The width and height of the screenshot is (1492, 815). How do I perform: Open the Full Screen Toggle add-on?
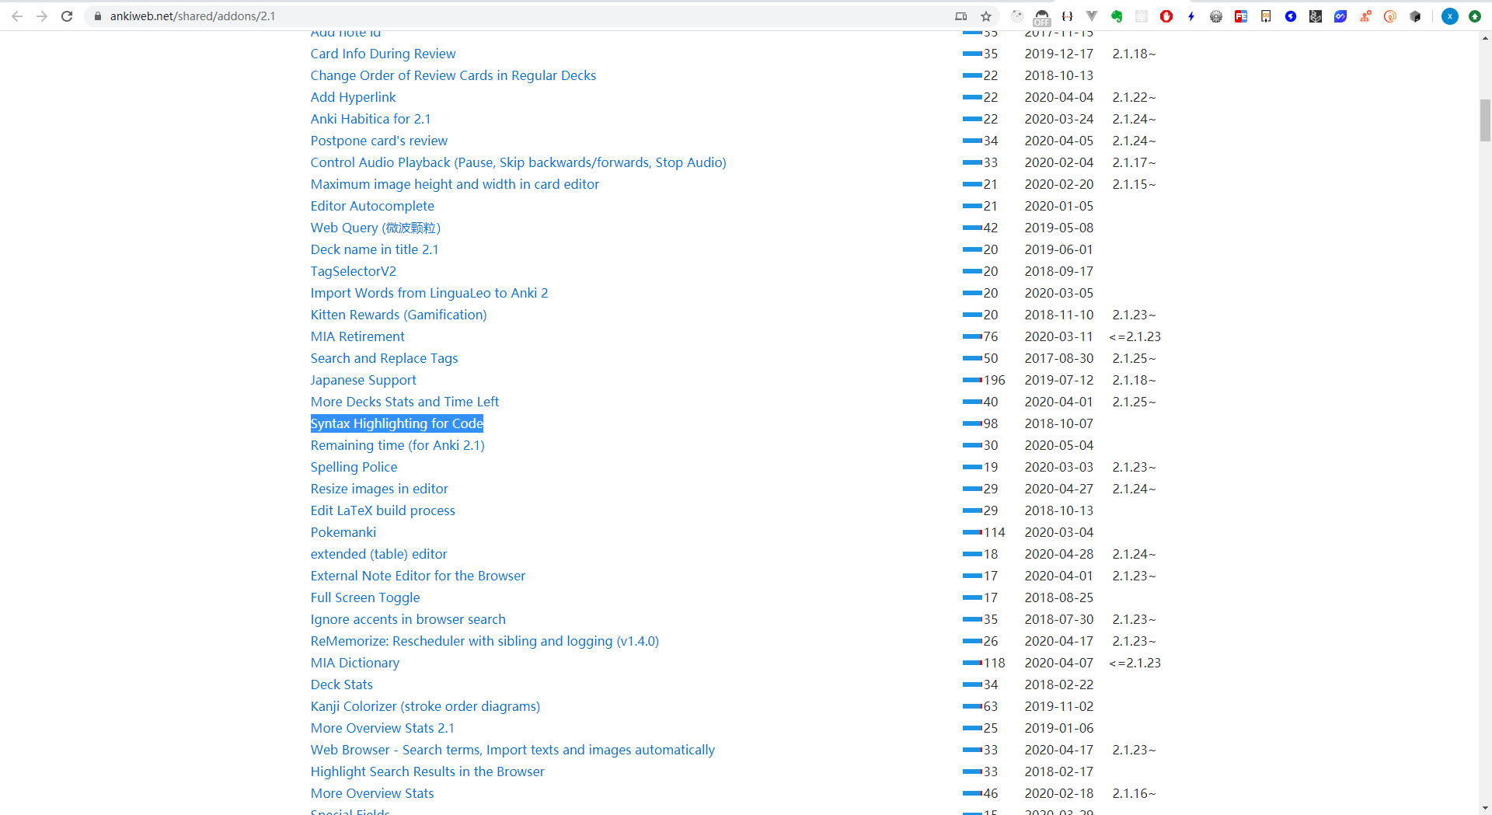365,597
